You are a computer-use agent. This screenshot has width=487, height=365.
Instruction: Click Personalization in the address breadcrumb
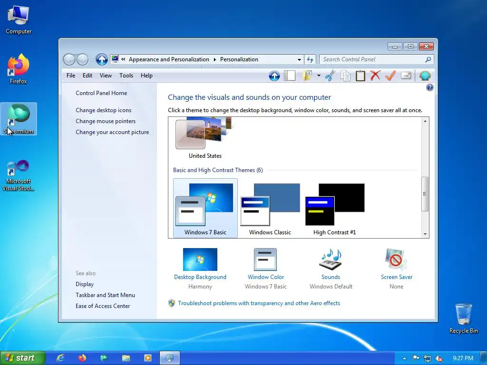pos(239,59)
